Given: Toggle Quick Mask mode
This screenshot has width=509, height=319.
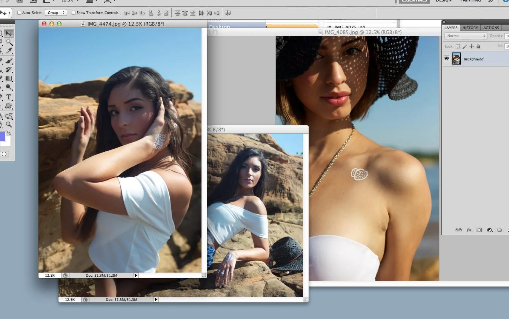Looking at the screenshot, I should 4,154.
